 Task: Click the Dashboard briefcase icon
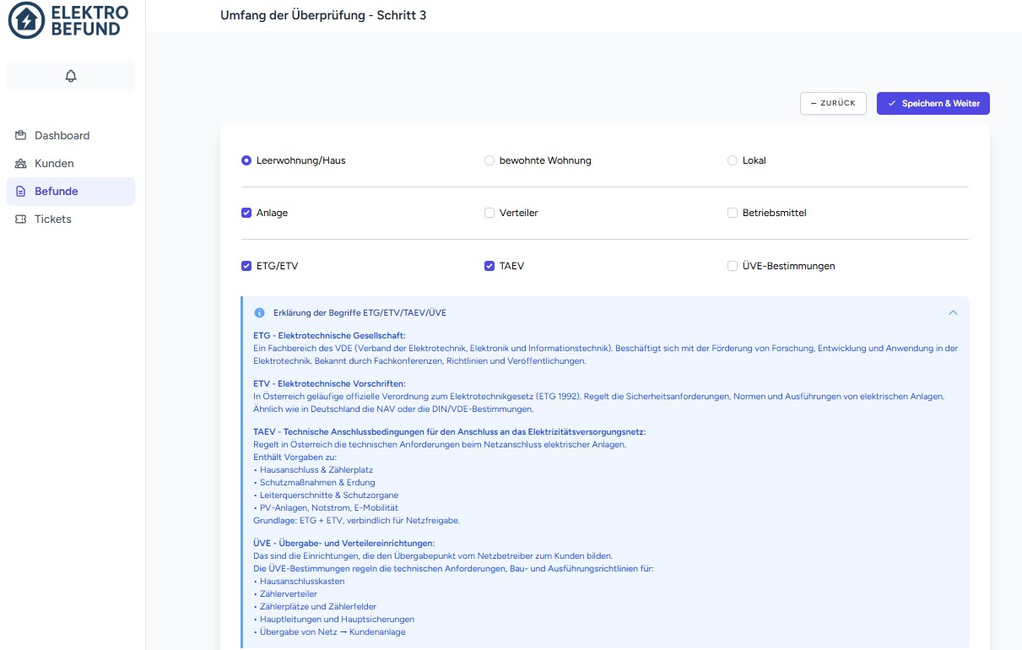(21, 135)
